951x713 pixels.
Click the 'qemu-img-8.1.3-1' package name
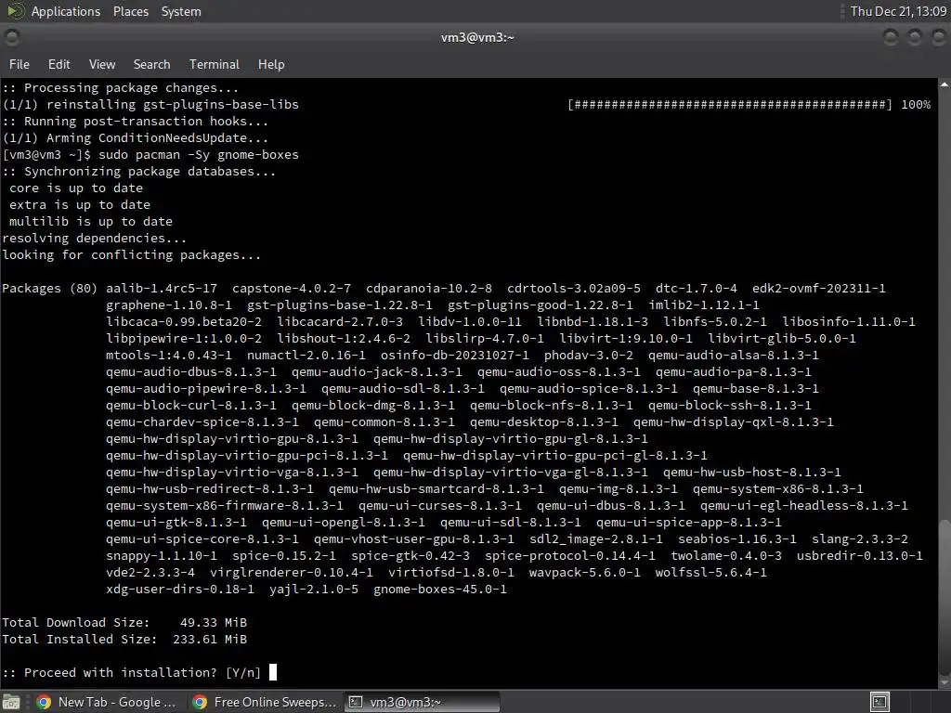tap(618, 489)
